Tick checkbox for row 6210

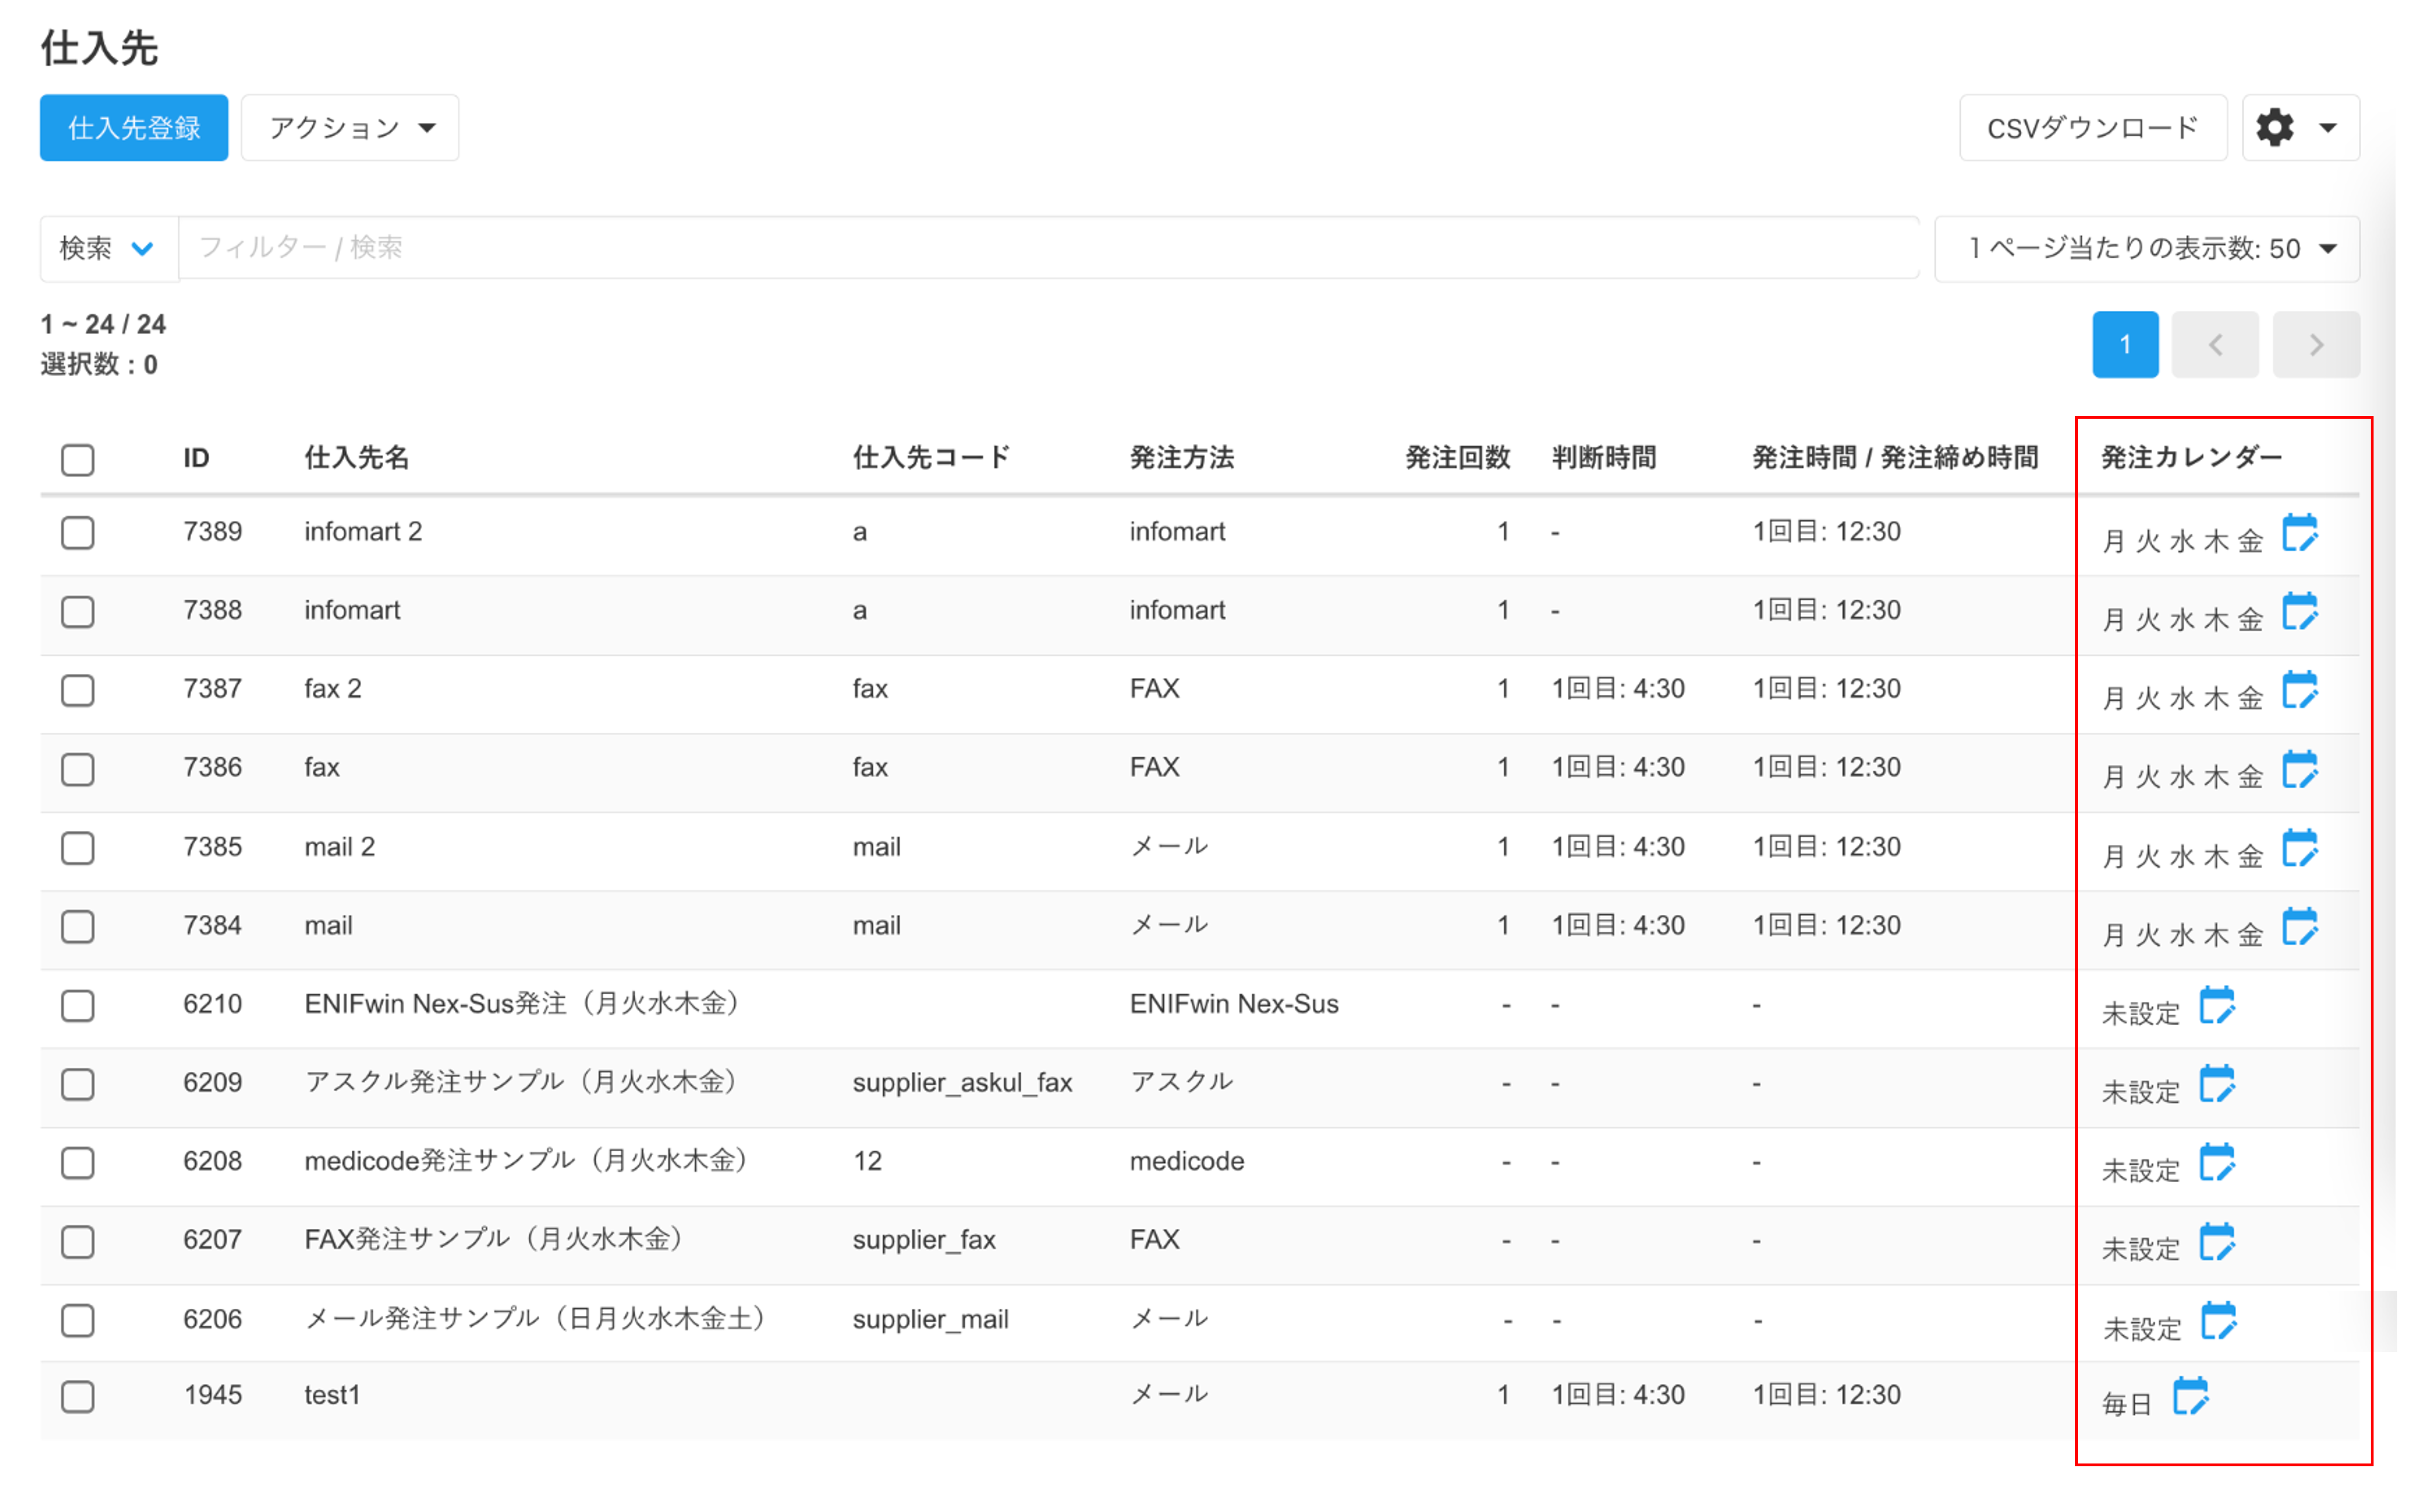tap(77, 1006)
